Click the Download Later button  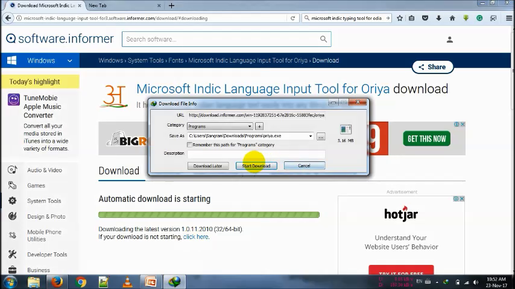click(207, 166)
